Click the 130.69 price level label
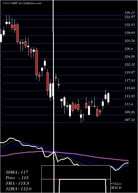The width and height of the screenshot is (138, 193). (x=130, y=33)
